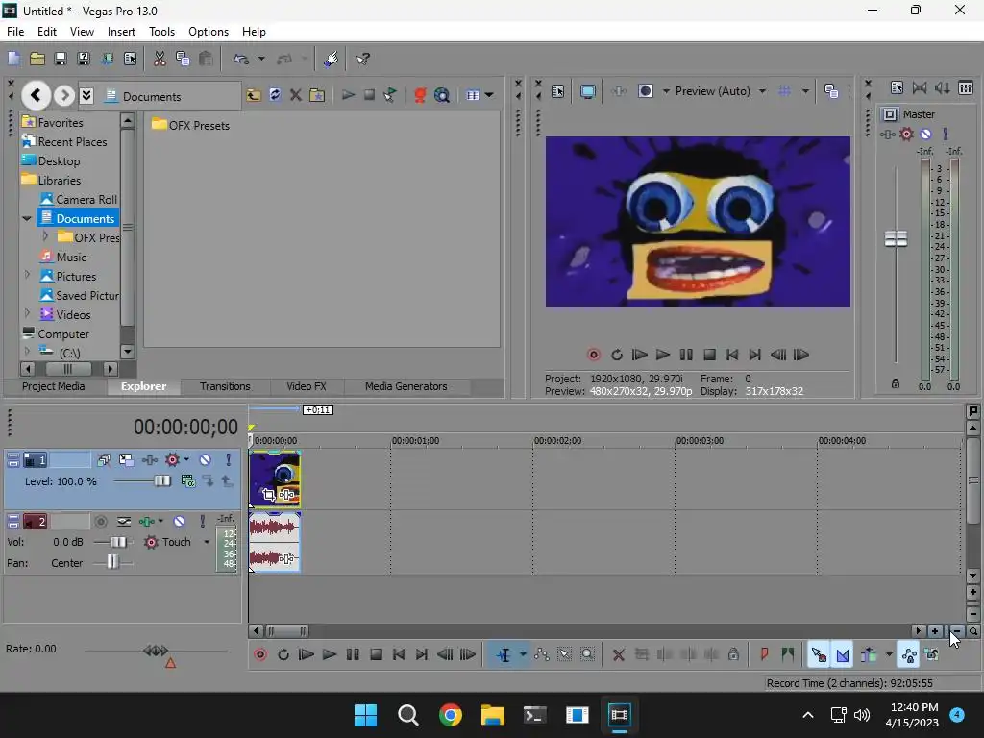This screenshot has width=984, height=738.
Task: Solo video track 1
Action: [228, 460]
